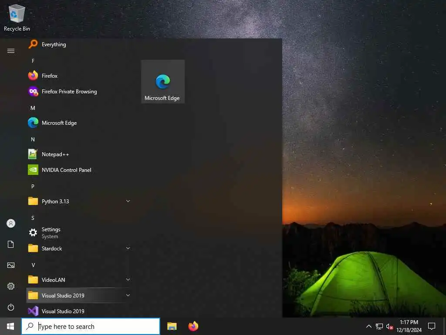Screen dimensions: 446x335
Task: Open Firefox from the taskbar
Action: 193,326
